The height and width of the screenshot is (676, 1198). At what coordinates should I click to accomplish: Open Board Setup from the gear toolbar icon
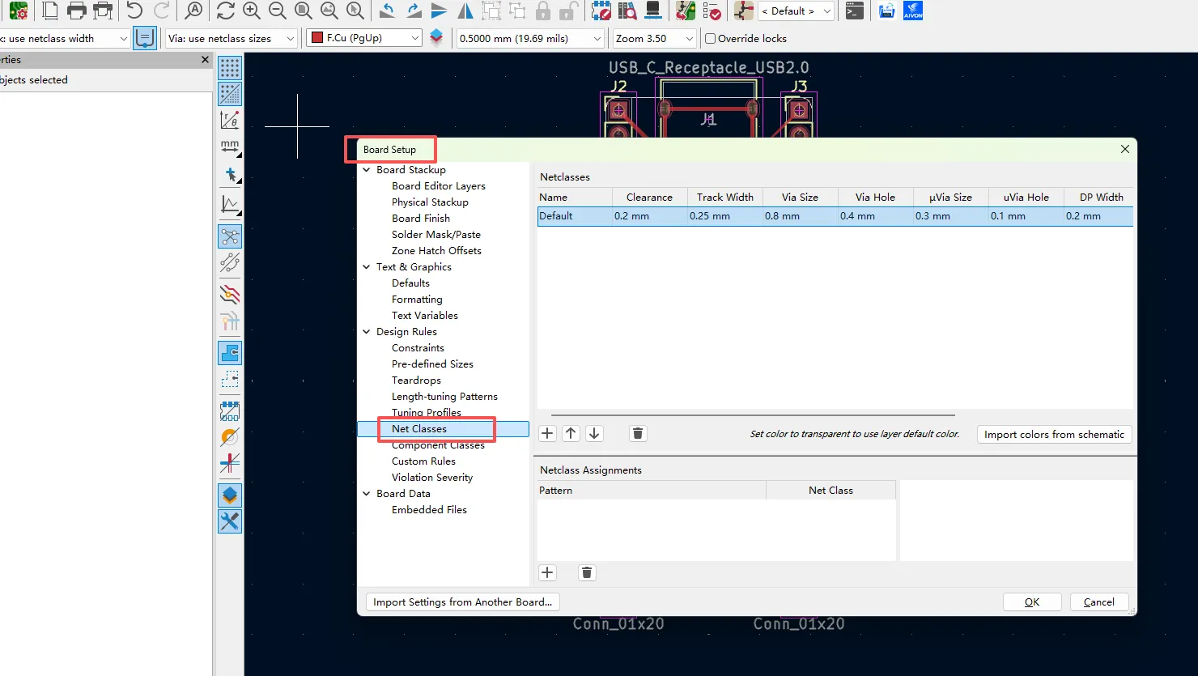pyautogui.click(x=18, y=11)
